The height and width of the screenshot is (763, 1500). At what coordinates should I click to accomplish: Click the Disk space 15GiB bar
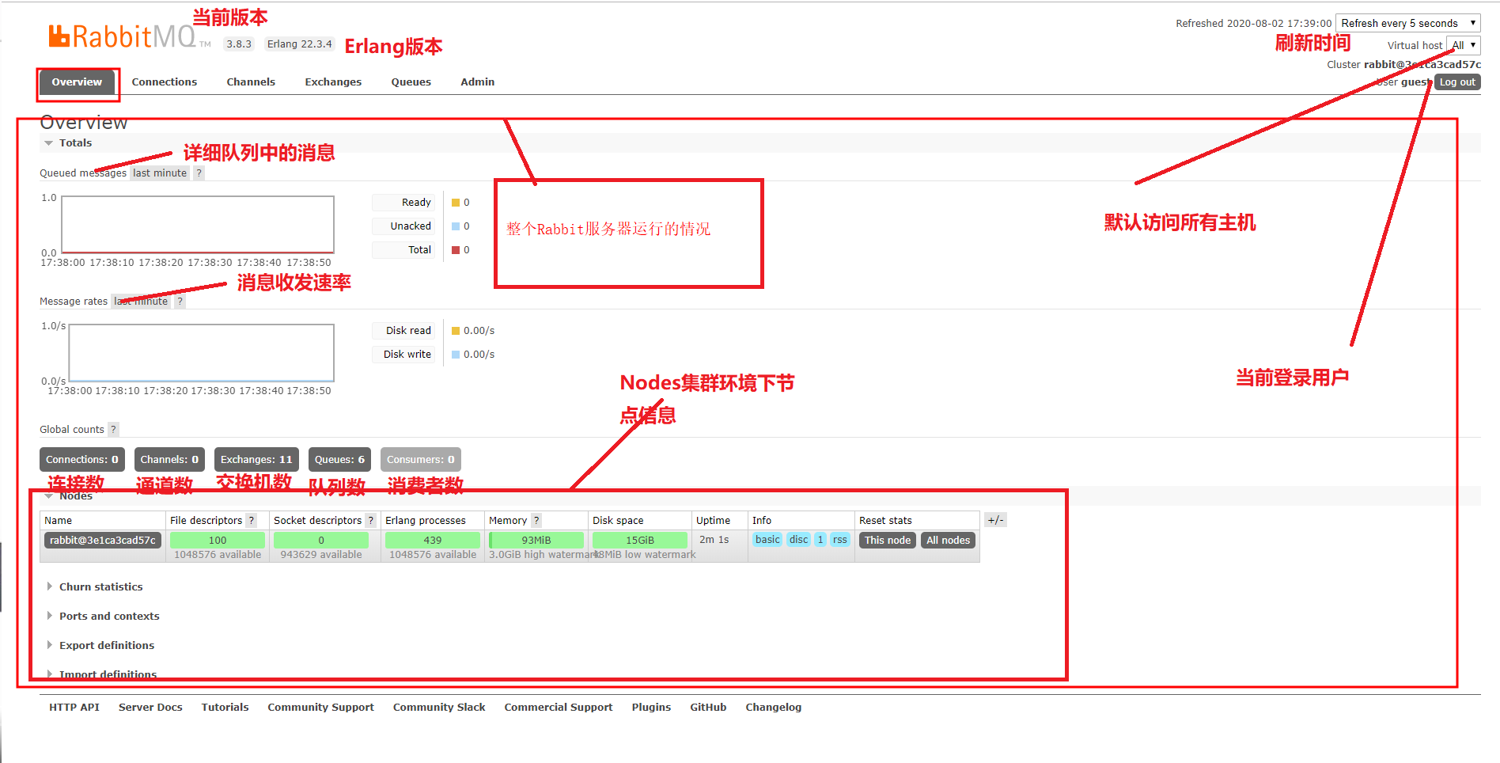click(640, 540)
